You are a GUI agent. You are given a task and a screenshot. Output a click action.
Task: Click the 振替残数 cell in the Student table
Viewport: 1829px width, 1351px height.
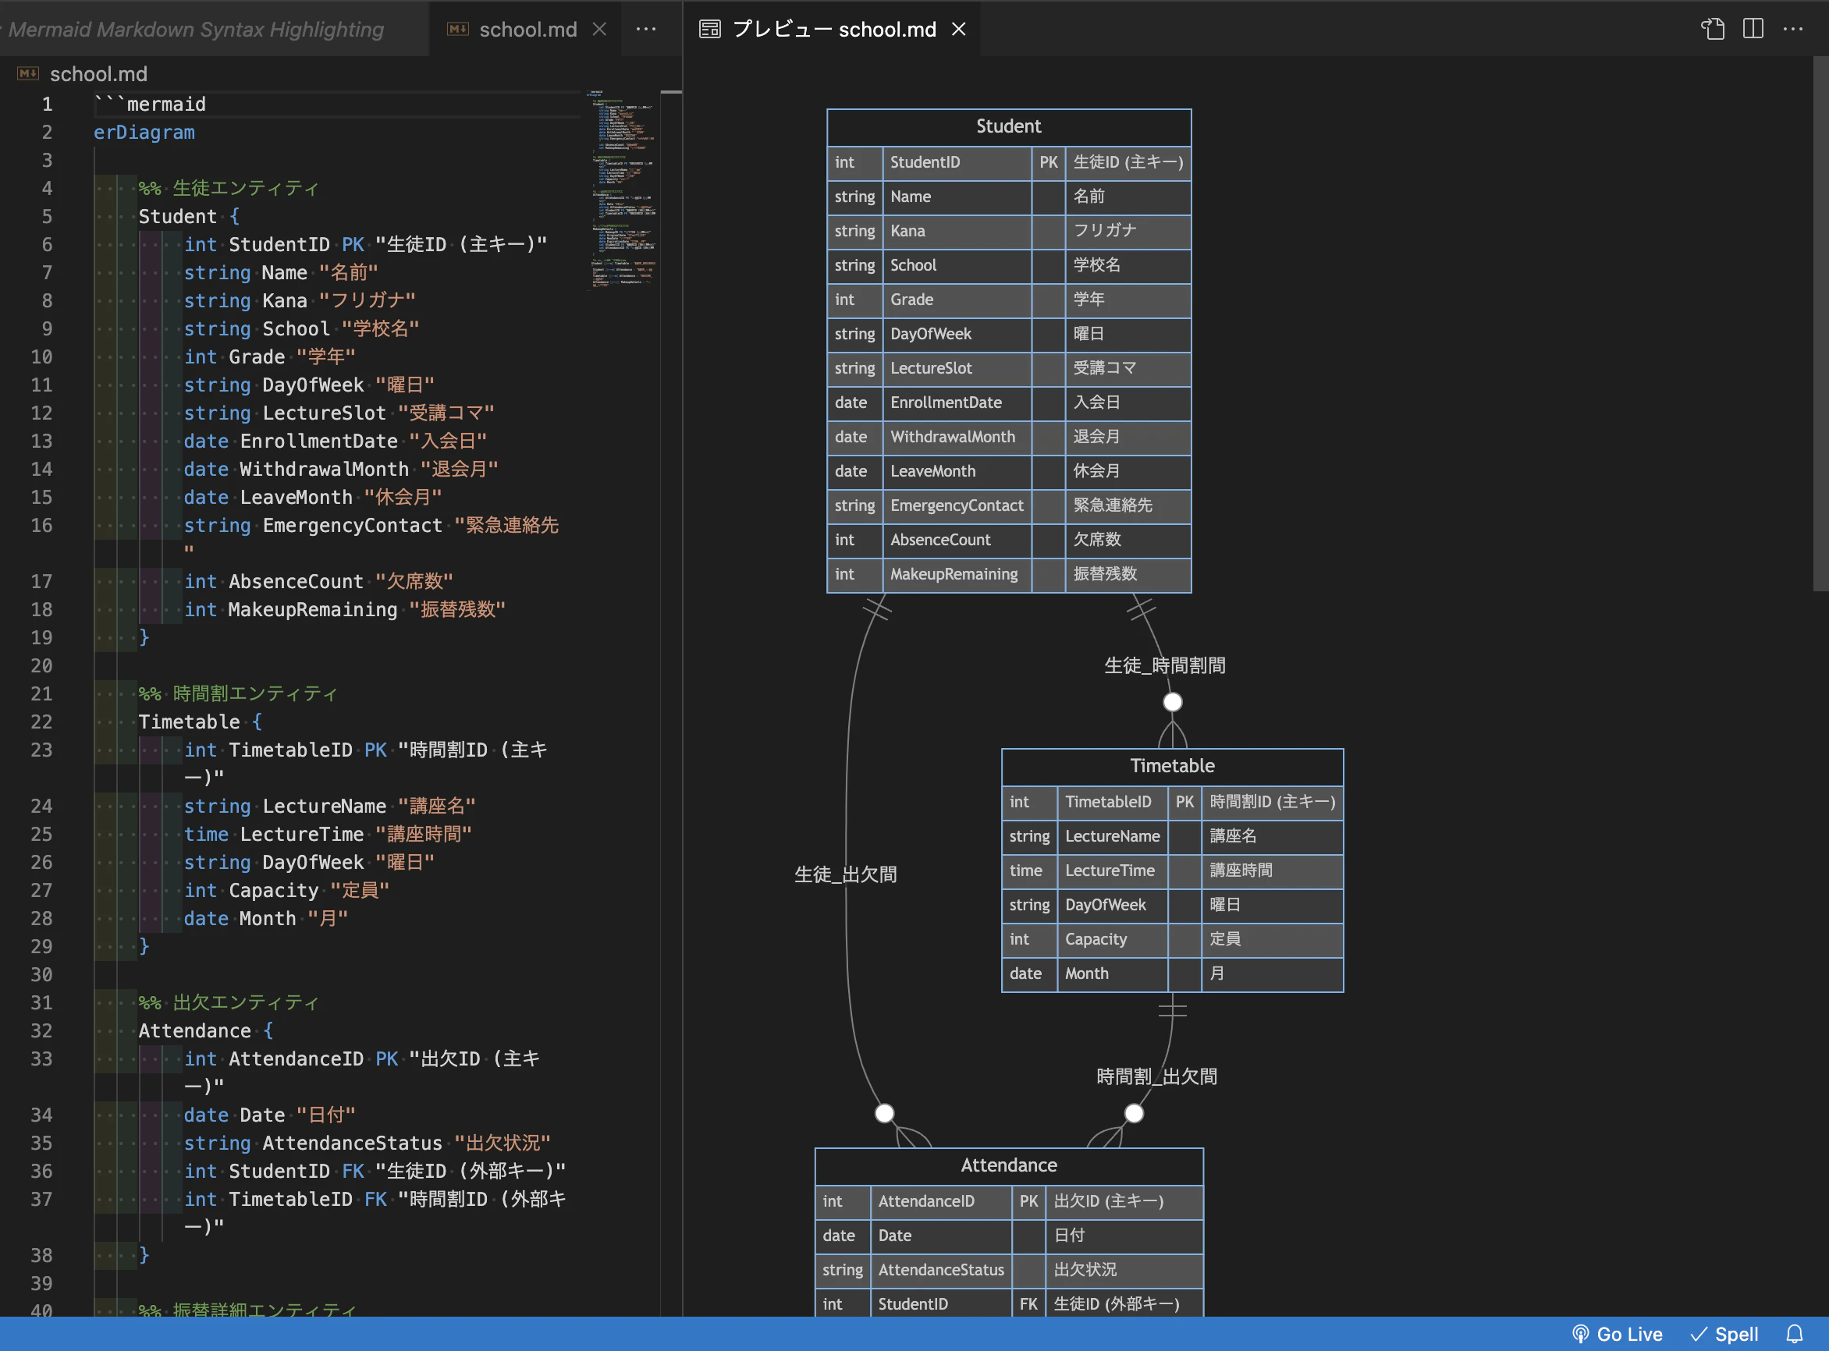tap(1128, 574)
